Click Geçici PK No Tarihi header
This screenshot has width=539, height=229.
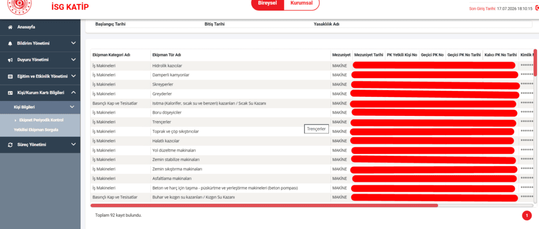click(x=464, y=55)
